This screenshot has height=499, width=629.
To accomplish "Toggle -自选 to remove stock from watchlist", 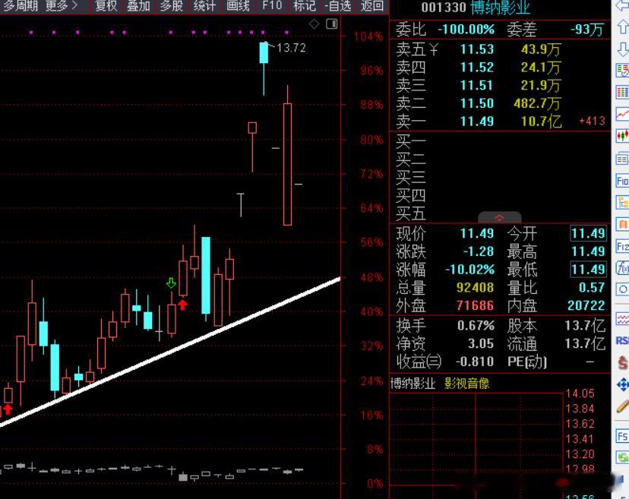I will [x=336, y=6].
